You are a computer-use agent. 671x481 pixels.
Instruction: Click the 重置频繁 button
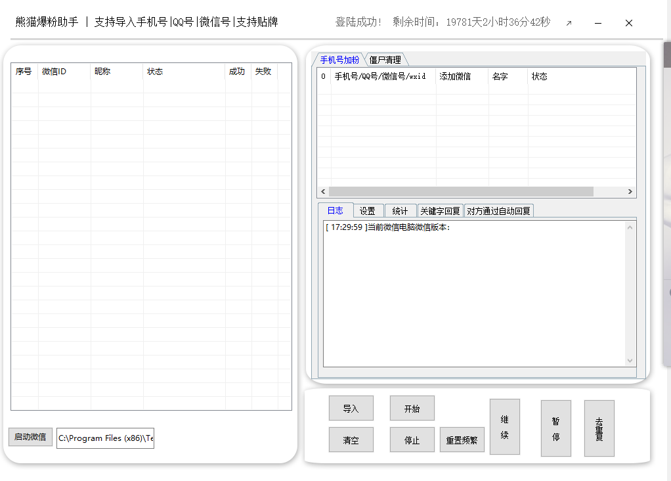[x=462, y=440]
